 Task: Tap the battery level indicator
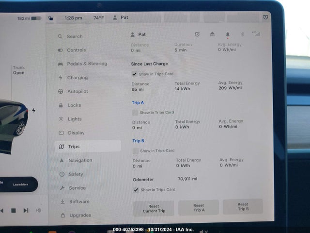click(36, 18)
